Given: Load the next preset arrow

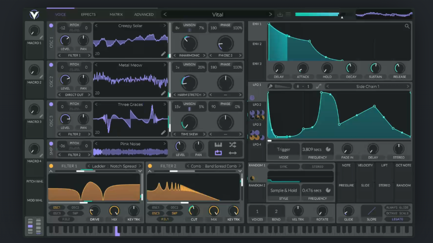Looking at the screenshot, I should pos(270,14).
